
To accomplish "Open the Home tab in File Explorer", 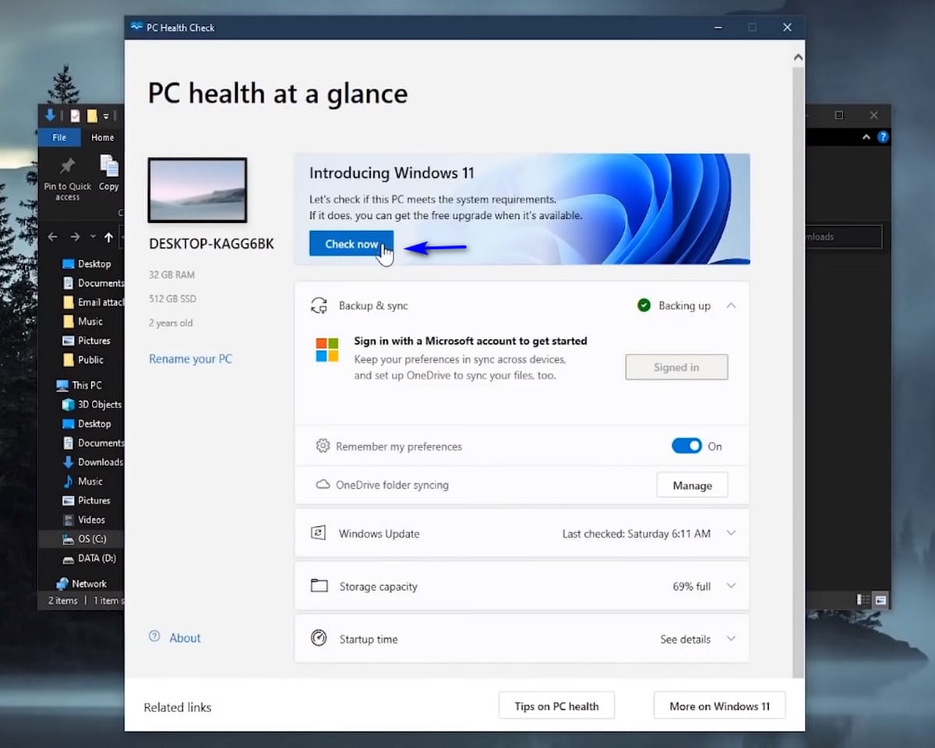I will 102,137.
